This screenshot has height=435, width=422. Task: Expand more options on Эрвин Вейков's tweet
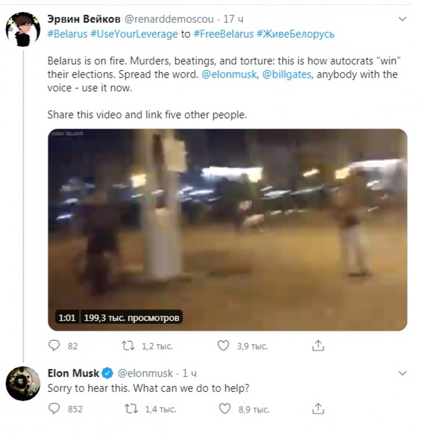point(403,19)
